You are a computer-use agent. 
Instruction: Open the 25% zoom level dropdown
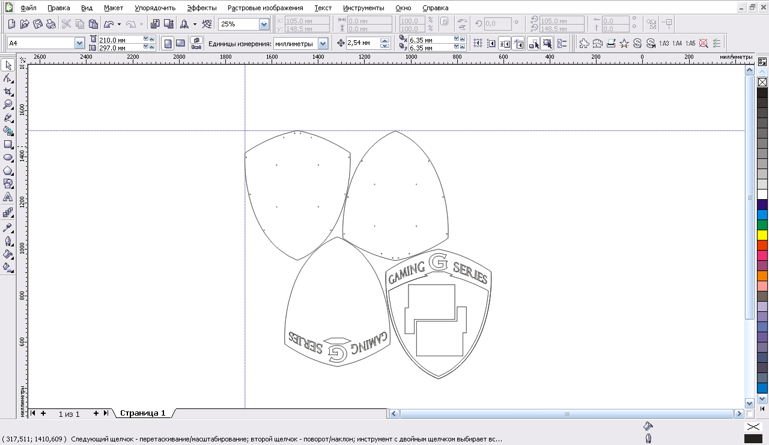tap(264, 24)
